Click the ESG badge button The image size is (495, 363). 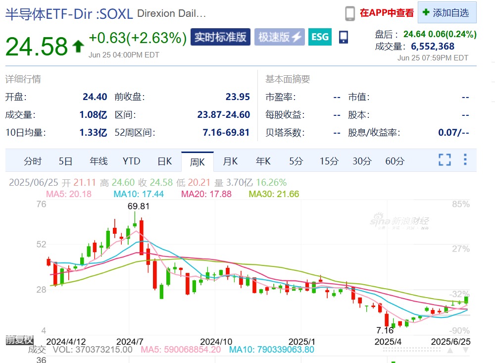pos(320,37)
